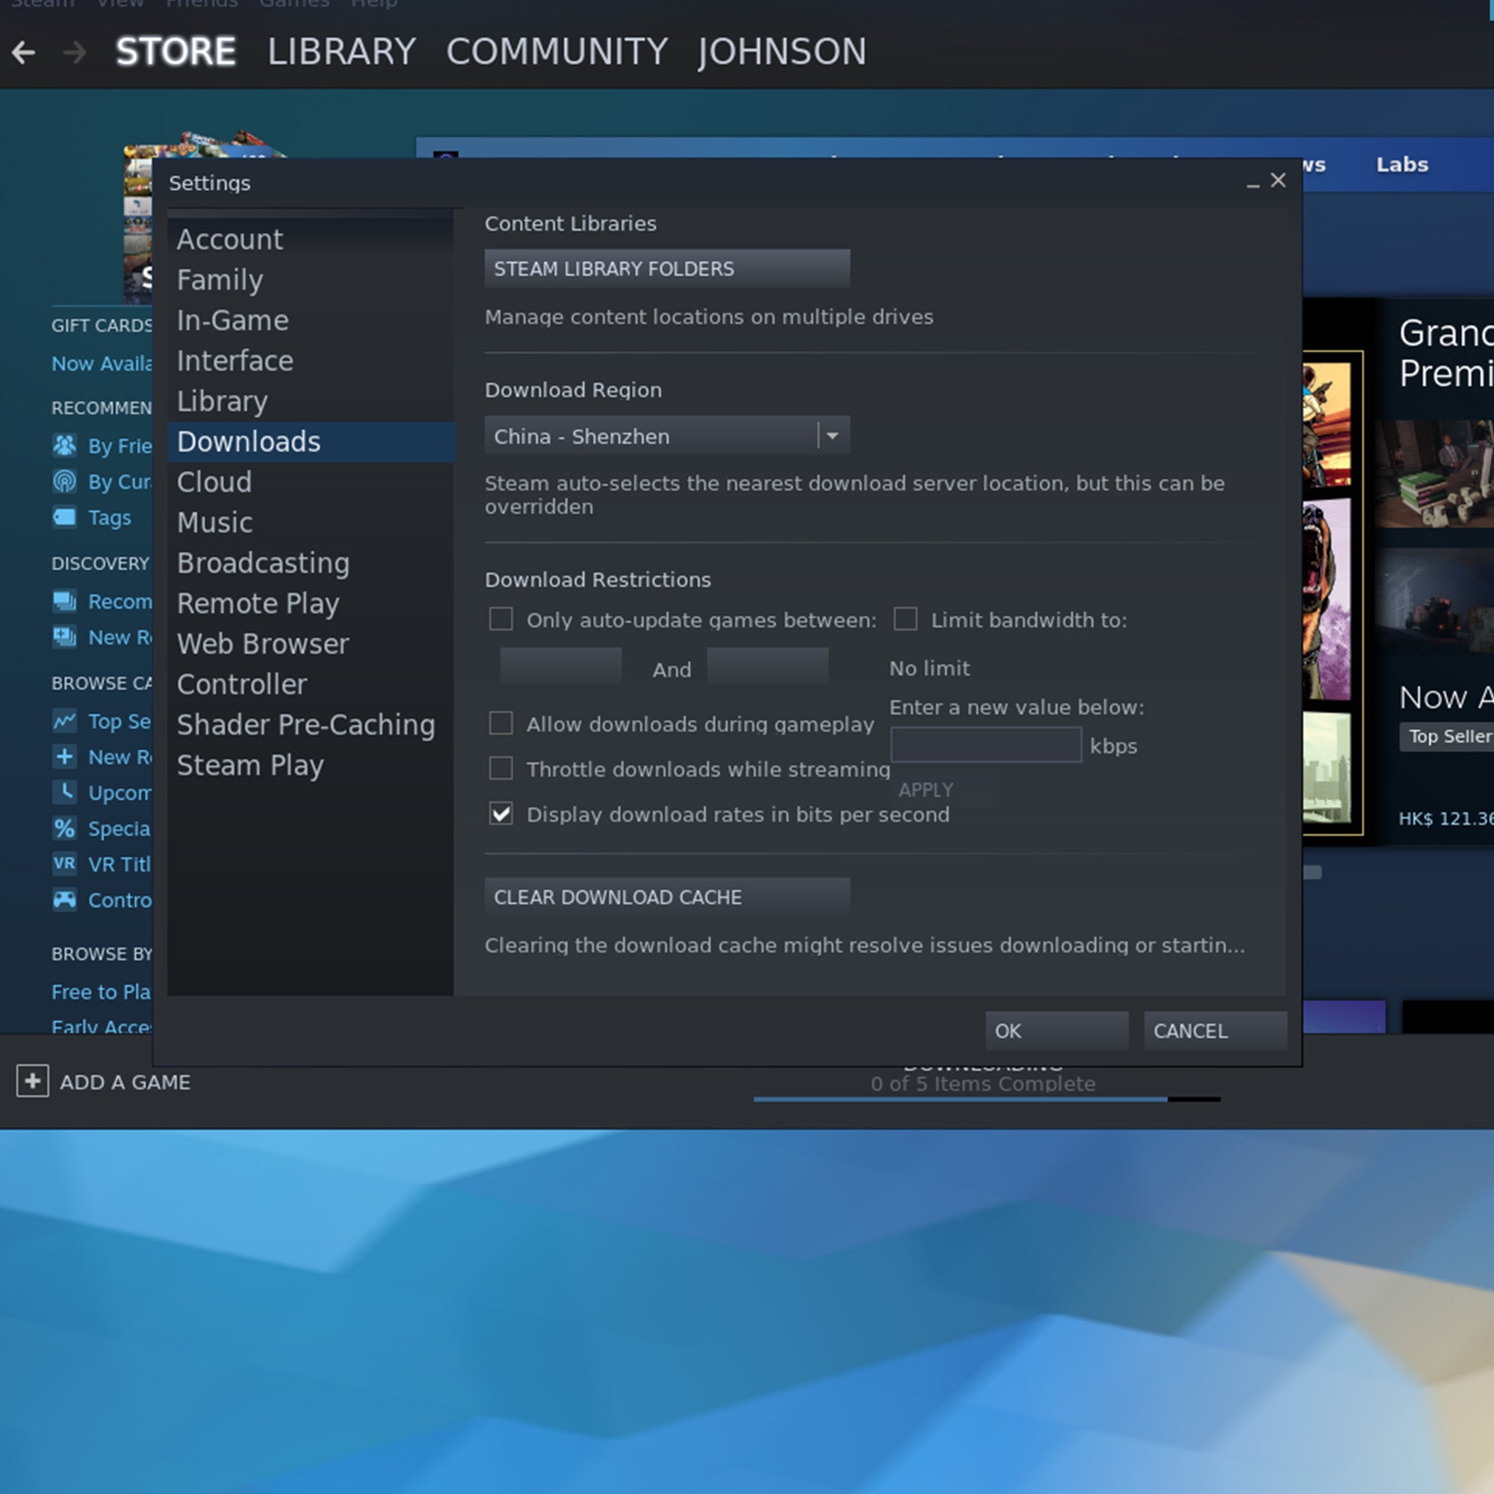Enable Limit bandwidth to checkbox
This screenshot has height=1494, width=1494.
[x=905, y=619]
